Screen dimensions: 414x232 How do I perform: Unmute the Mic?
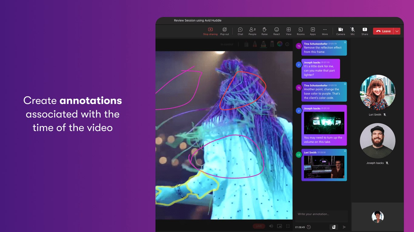pyautogui.click(x=352, y=31)
